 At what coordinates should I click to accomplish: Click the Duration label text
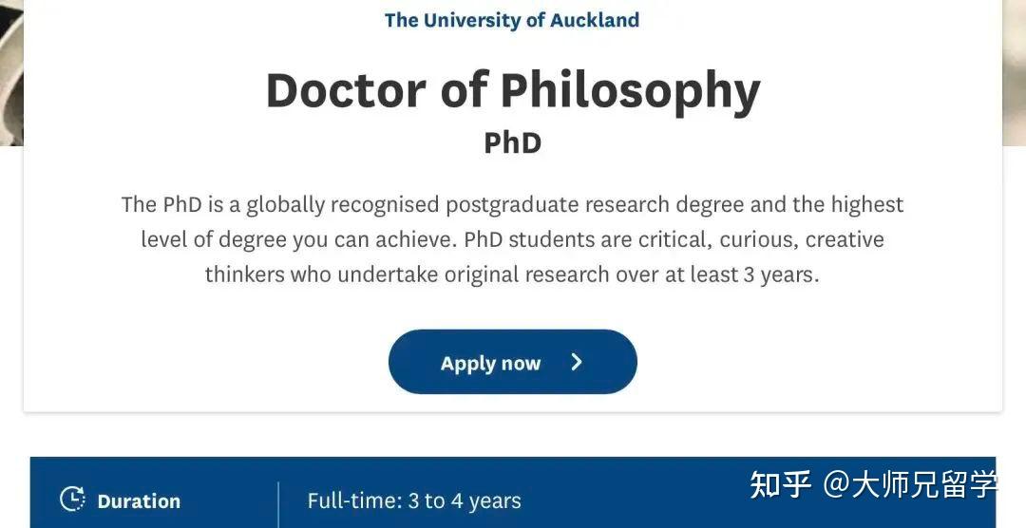pos(139,501)
